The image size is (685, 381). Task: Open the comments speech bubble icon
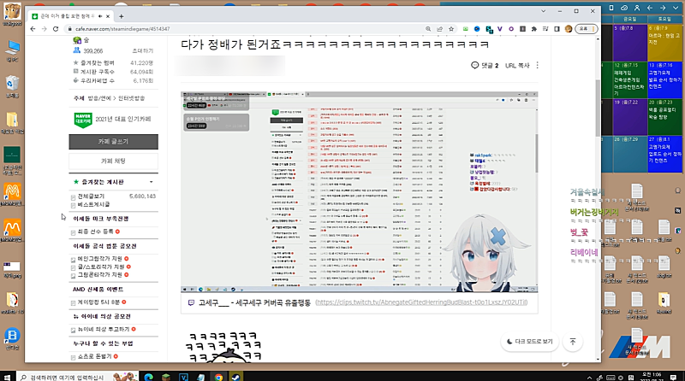475,65
